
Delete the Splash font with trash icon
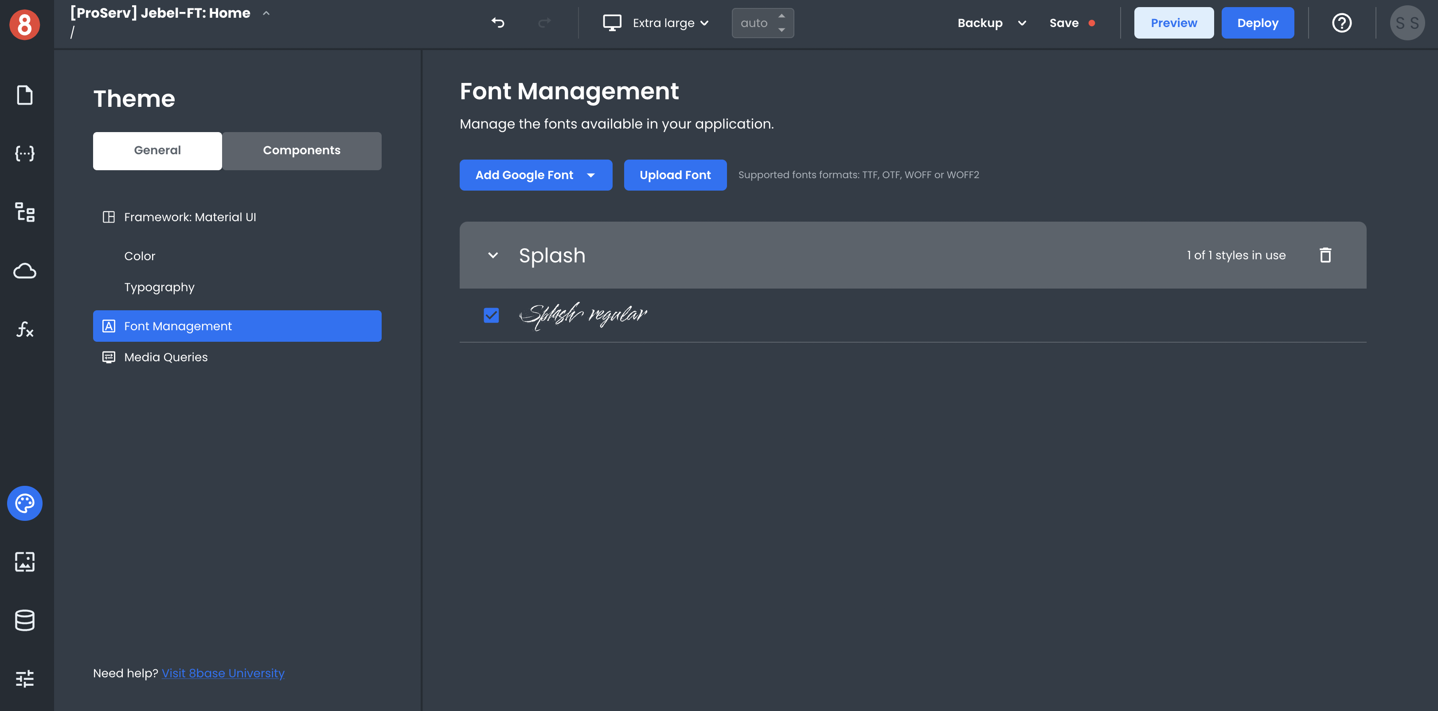(1325, 255)
